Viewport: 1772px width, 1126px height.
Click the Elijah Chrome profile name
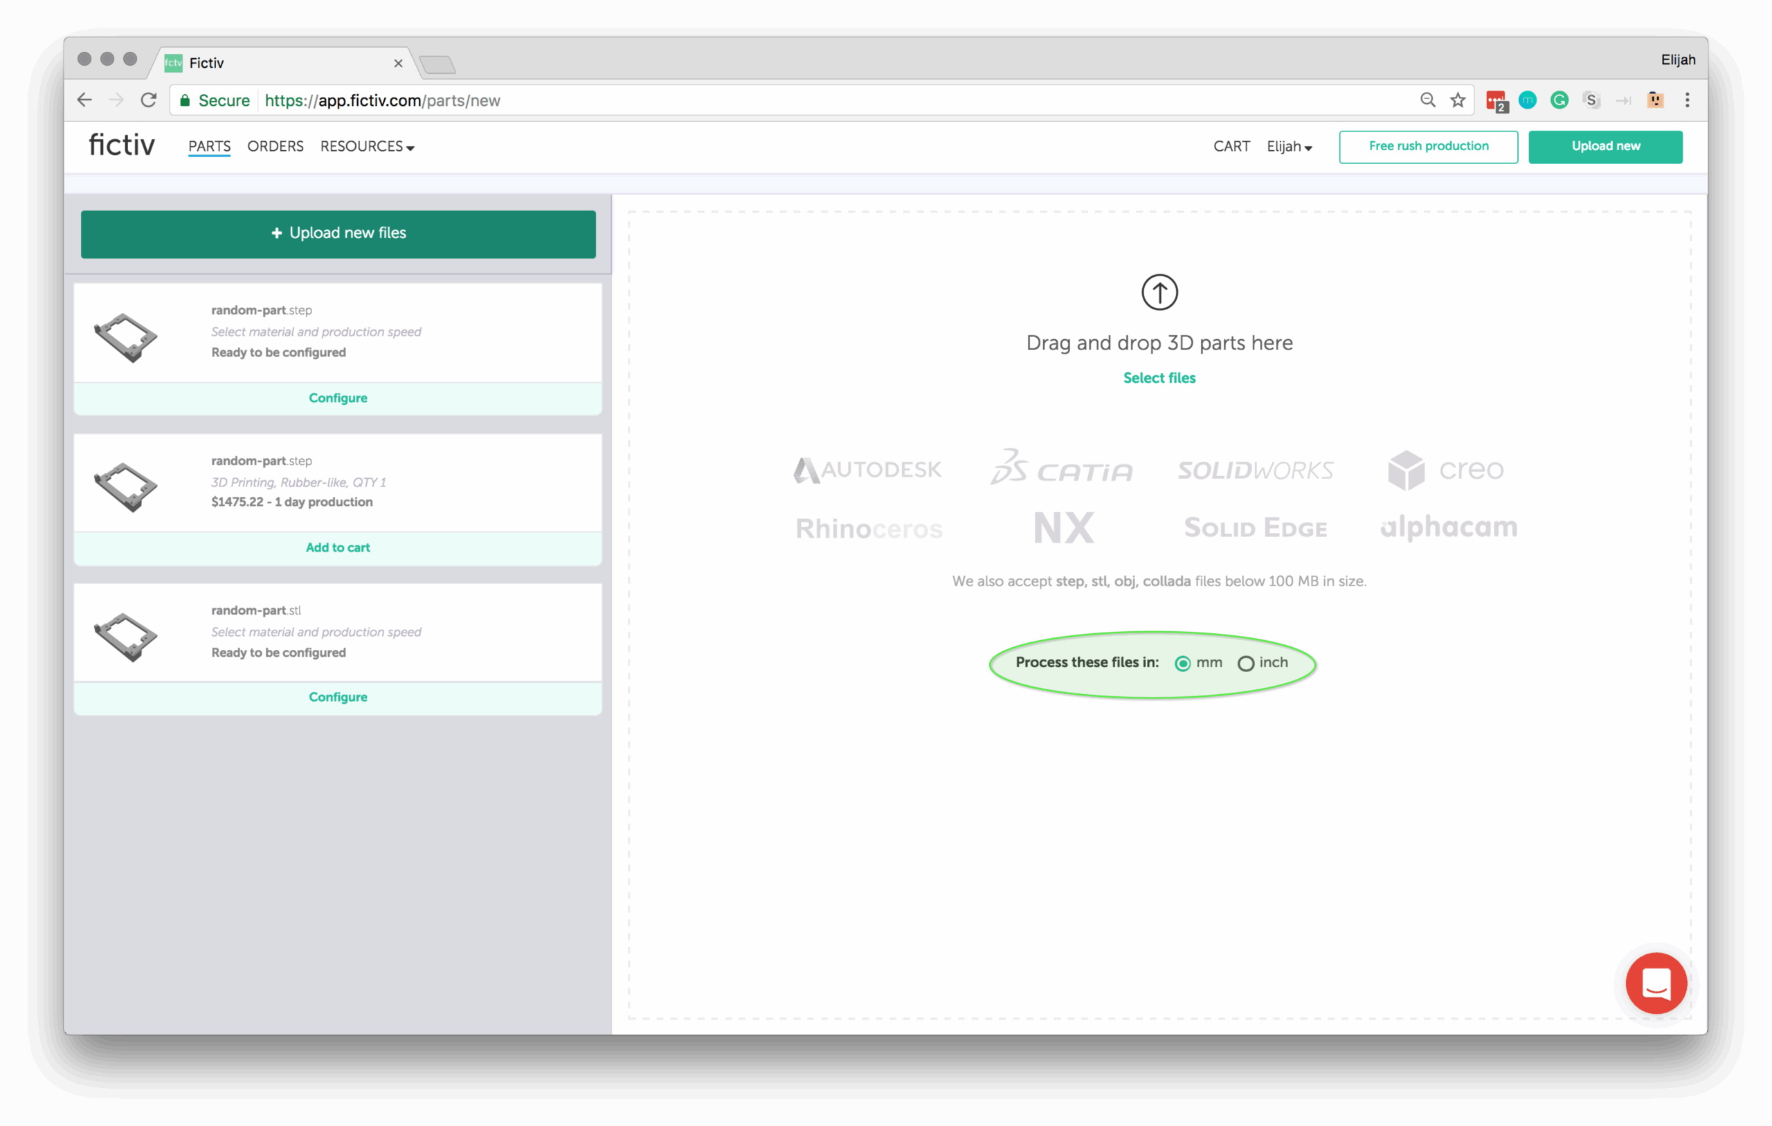coord(1678,60)
